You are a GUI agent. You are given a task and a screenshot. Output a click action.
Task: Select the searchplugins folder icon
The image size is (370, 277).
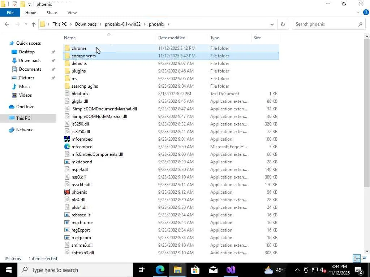(67, 86)
